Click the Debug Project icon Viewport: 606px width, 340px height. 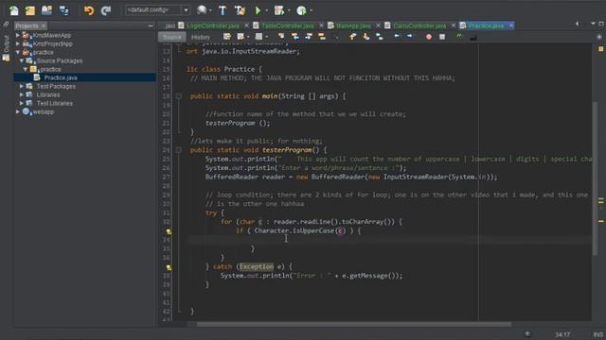(x=279, y=10)
